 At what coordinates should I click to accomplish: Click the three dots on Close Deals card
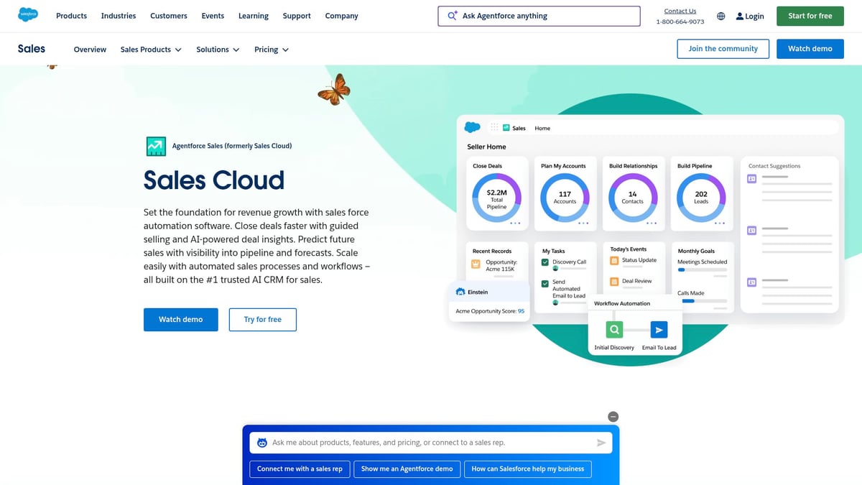515,223
